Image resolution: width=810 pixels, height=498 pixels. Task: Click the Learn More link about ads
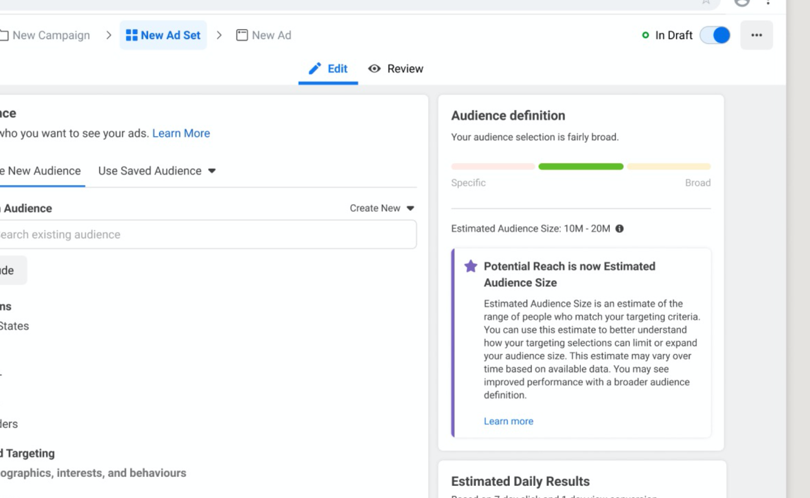181,133
